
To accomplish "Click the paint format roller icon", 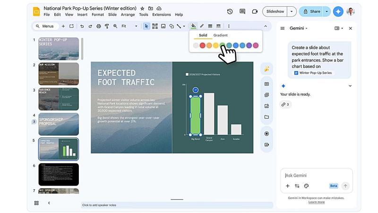I will click(107, 26).
